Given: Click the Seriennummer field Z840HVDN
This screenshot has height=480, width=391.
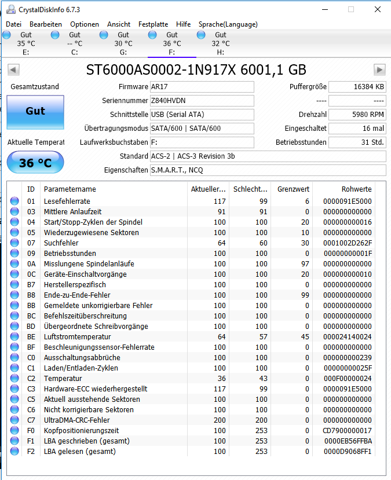Looking at the screenshot, I should (x=202, y=100).
